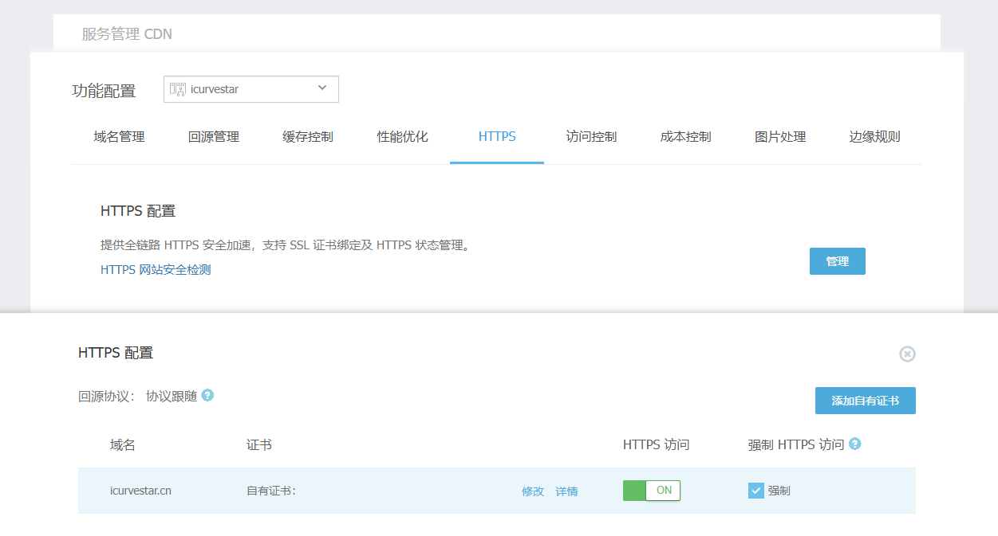Close the HTTPS 配置 panel
The height and width of the screenshot is (536, 998).
tap(907, 354)
